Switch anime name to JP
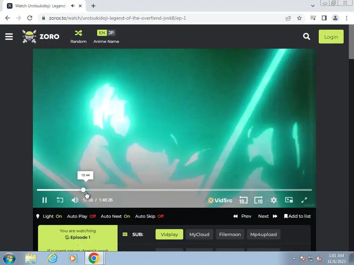 pos(111,33)
